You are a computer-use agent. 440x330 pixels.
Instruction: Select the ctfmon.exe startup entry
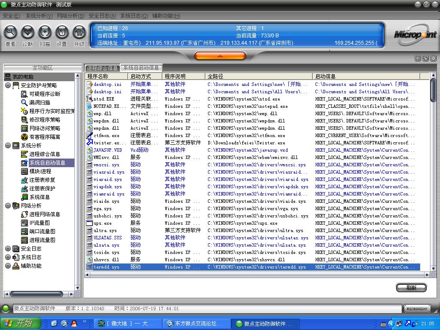click(253, 135)
